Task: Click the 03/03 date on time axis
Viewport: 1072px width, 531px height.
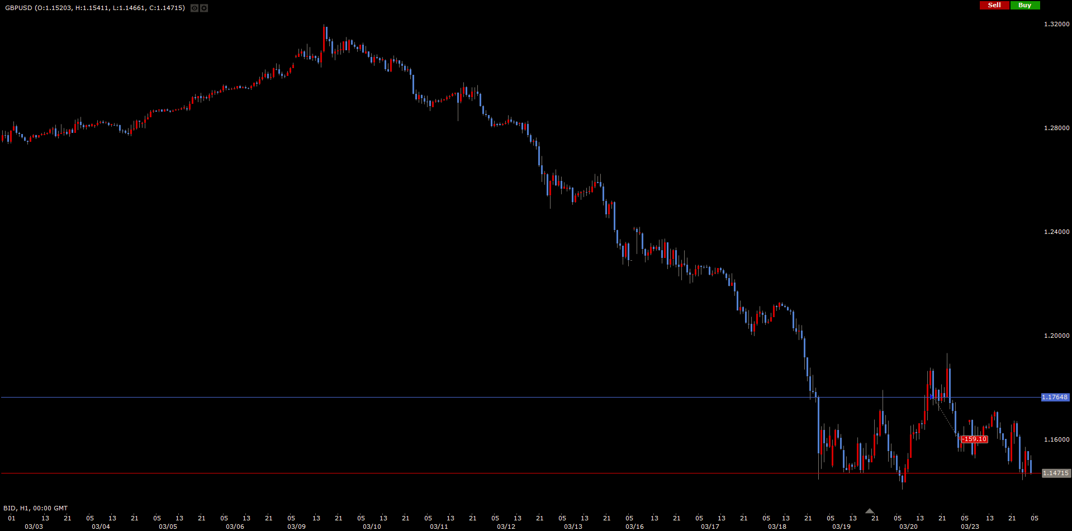Action: click(34, 527)
